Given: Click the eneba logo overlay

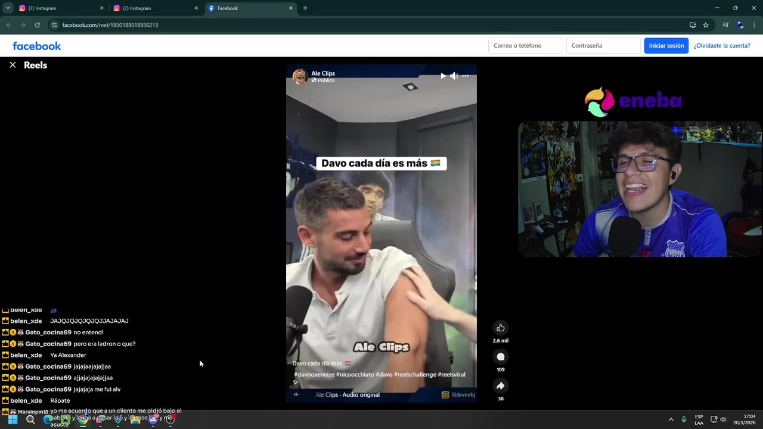Looking at the screenshot, I should (633, 101).
